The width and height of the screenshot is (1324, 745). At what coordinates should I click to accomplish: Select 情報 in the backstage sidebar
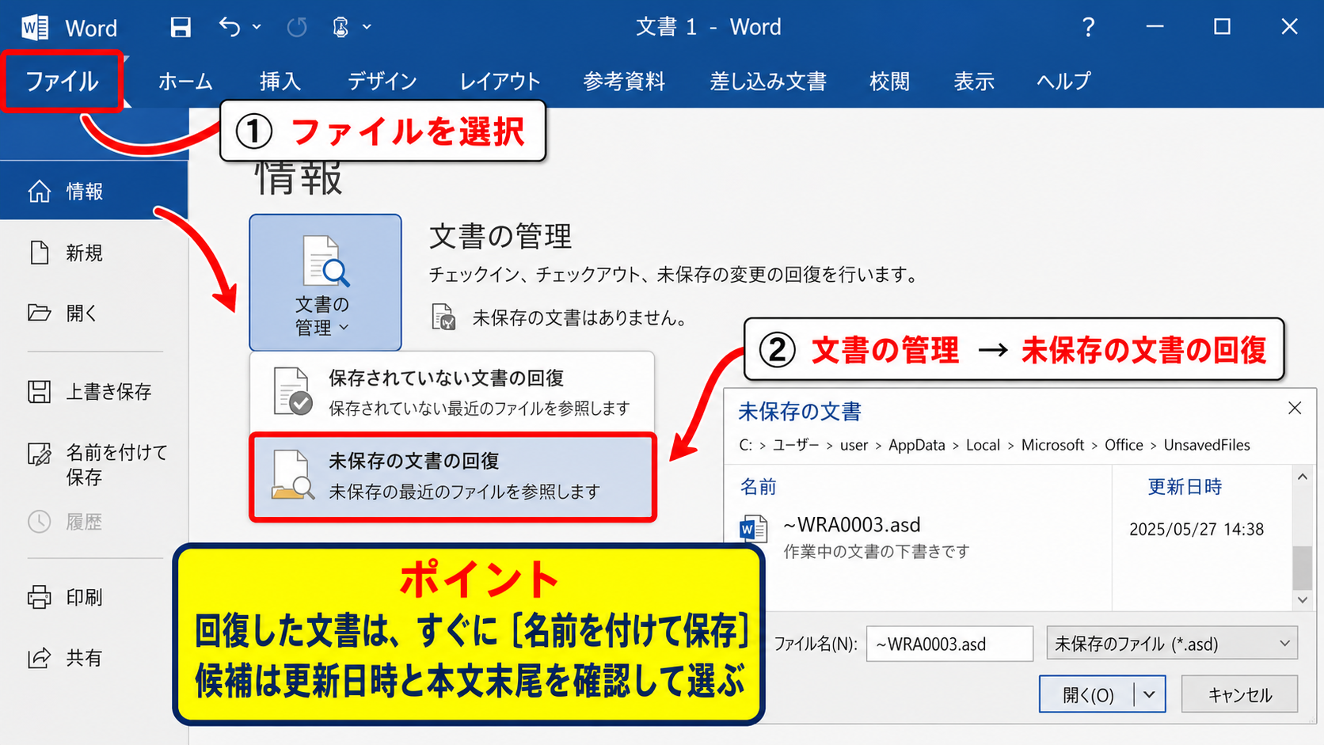(93, 191)
